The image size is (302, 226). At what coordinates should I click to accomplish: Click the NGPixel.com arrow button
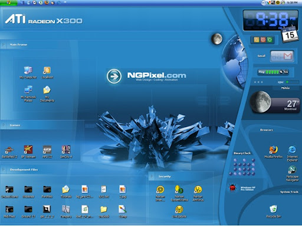114,76
